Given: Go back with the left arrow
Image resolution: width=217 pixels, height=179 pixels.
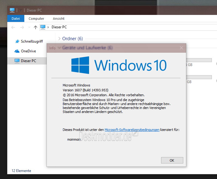Looking at the screenshot, I should tap(13, 27).
